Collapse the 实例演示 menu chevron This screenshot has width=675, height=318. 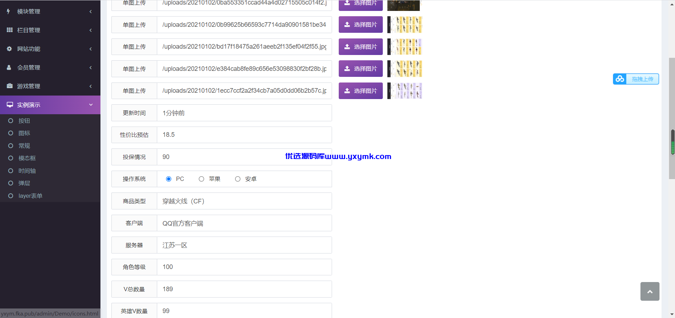pyautogui.click(x=91, y=105)
